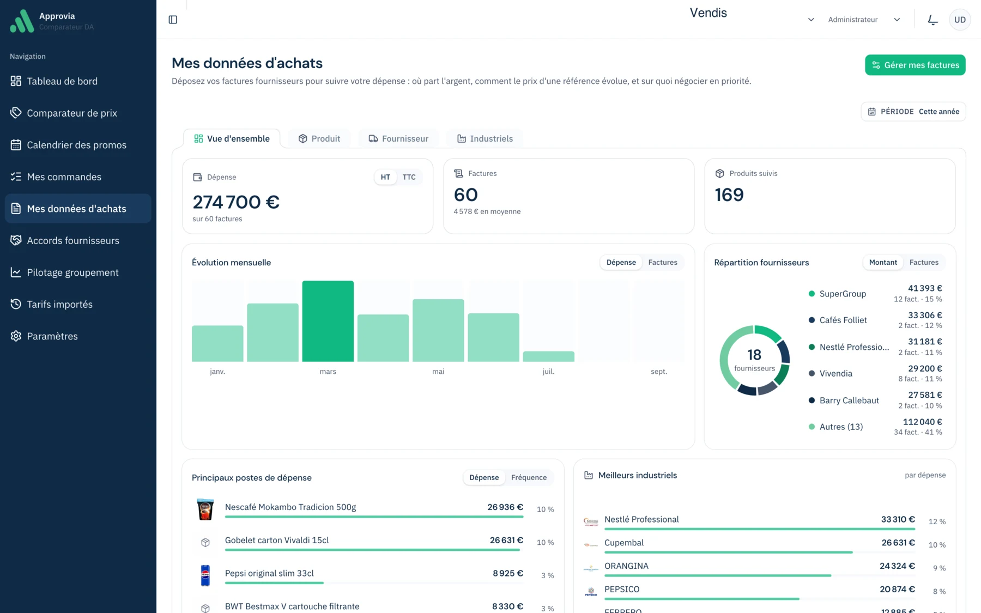Open Calendrier des promos

78,145
